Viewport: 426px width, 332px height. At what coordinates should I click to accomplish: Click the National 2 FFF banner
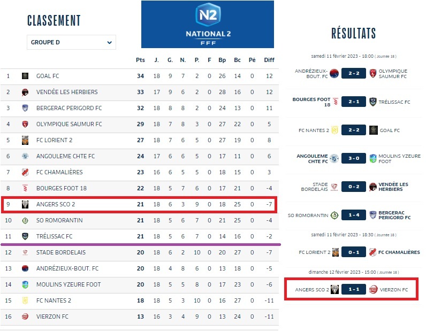tap(207, 25)
